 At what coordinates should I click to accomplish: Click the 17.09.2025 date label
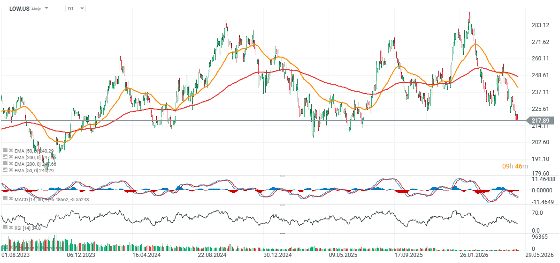click(x=408, y=255)
